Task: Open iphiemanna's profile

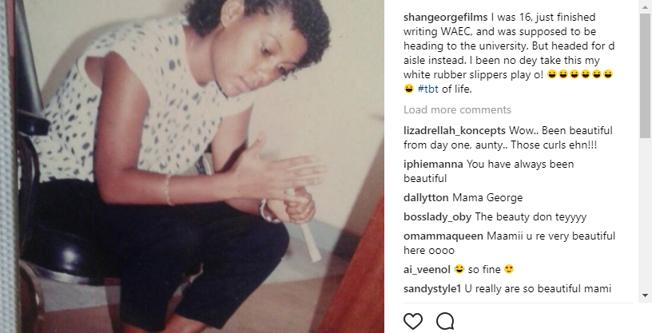Action: tap(433, 164)
